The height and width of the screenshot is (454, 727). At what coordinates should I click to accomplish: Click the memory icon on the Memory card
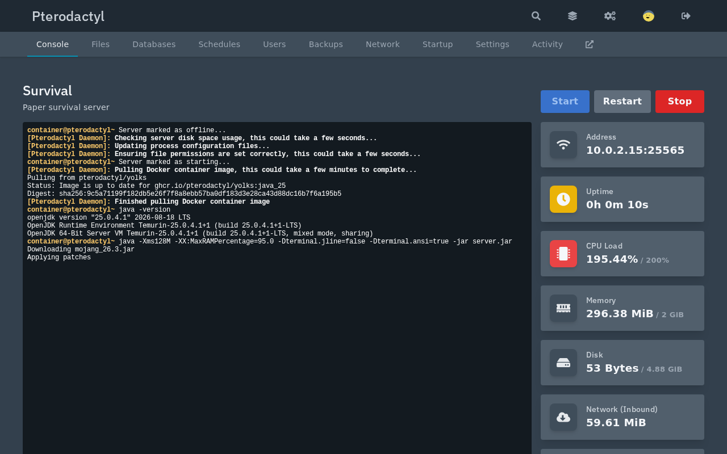coord(563,308)
